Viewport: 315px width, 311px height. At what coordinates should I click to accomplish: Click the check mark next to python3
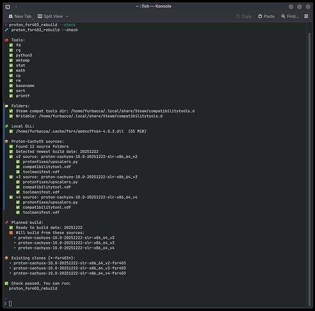[11, 55]
